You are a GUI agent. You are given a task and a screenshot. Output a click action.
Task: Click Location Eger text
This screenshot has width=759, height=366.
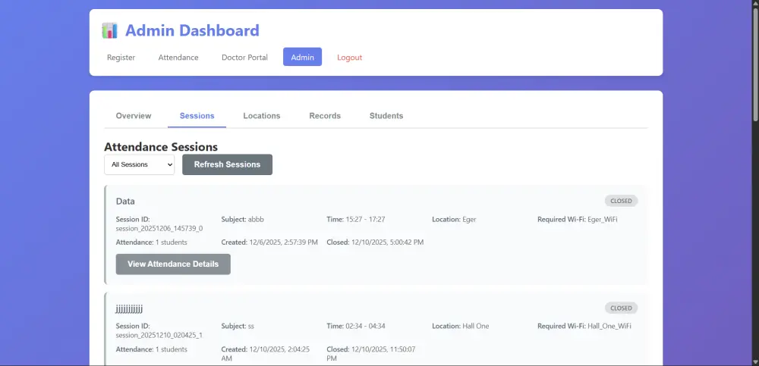pyautogui.click(x=454, y=219)
